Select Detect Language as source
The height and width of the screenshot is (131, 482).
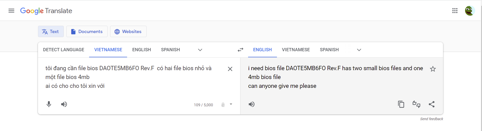pyautogui.click(x=64, y=50)
